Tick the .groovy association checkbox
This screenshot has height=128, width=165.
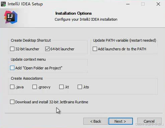point(34,87)
